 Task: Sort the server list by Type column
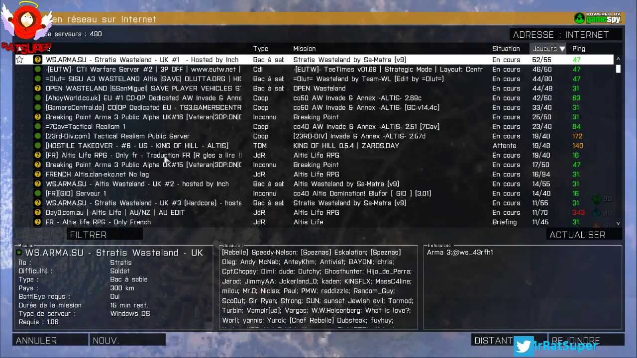point(260,49)
